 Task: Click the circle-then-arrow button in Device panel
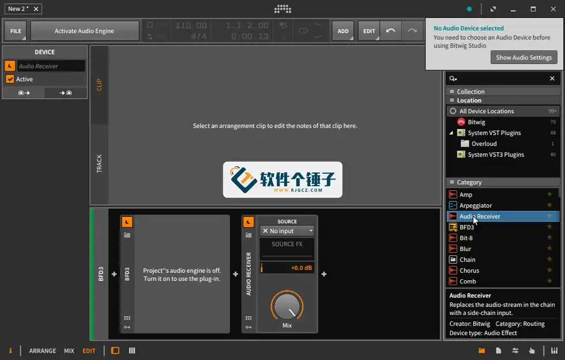pyautogui.click(x=24, y=93)
